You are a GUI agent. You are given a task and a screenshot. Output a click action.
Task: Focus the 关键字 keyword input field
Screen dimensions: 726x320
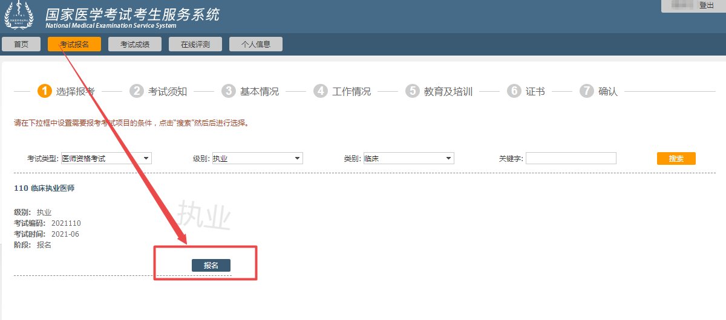coord(571,159)
